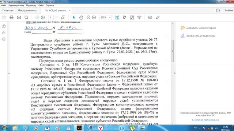Screen dimensions: 234x131
Task: Click the page number input field
Action: [51, 17]
